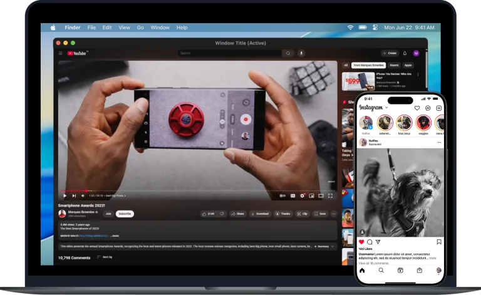Open the Marques Brownlee channel avatar
The image size is (481, 295).
click(62, 214)
